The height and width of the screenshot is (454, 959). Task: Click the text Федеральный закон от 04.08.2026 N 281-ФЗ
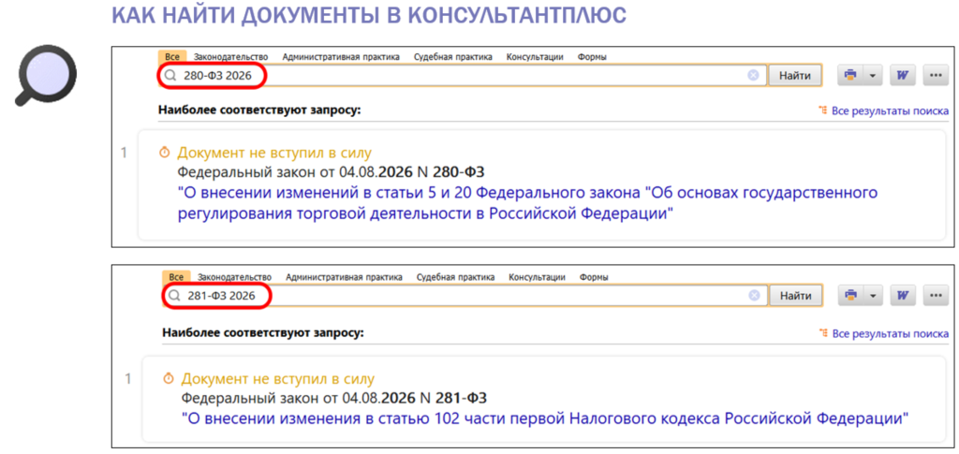pyautogui.click(x=334, y=399)
